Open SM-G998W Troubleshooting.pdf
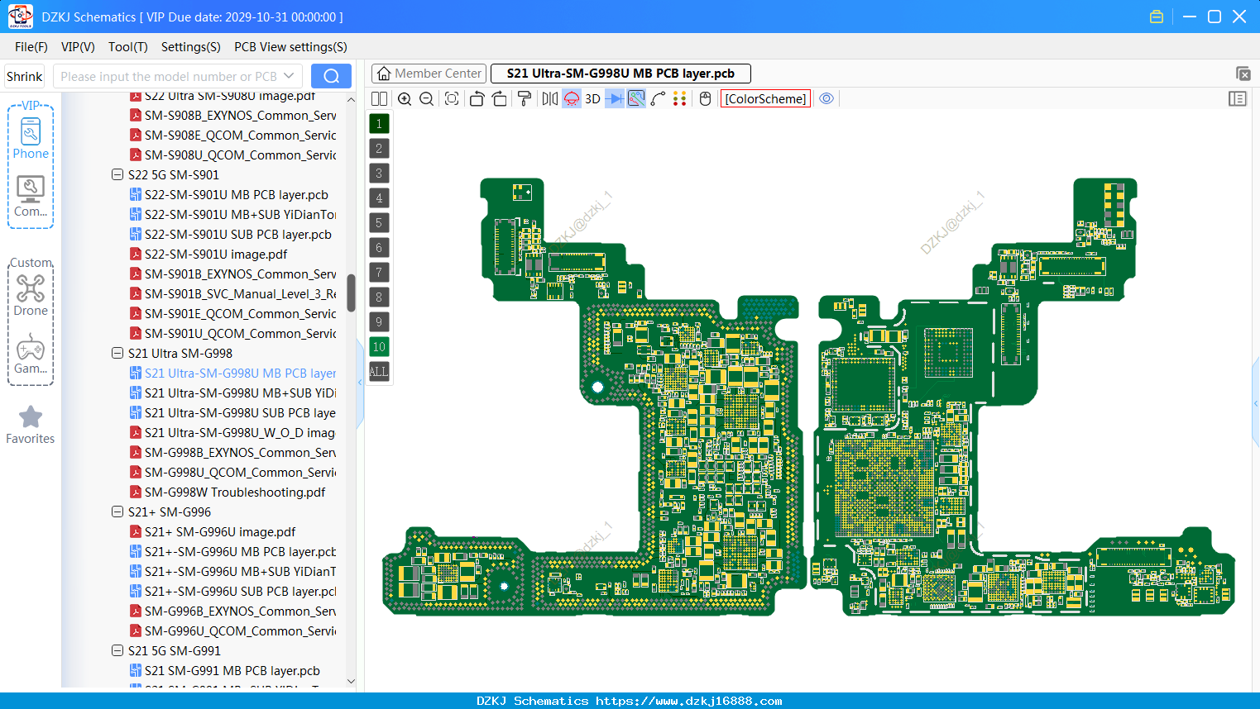 (235, 492)
